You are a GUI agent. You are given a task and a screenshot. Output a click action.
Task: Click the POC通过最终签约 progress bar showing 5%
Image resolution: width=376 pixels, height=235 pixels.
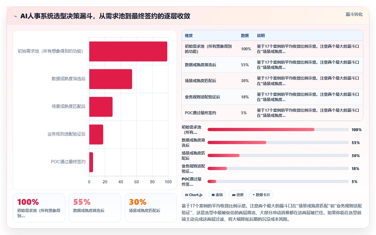click(x=278, y=181)
